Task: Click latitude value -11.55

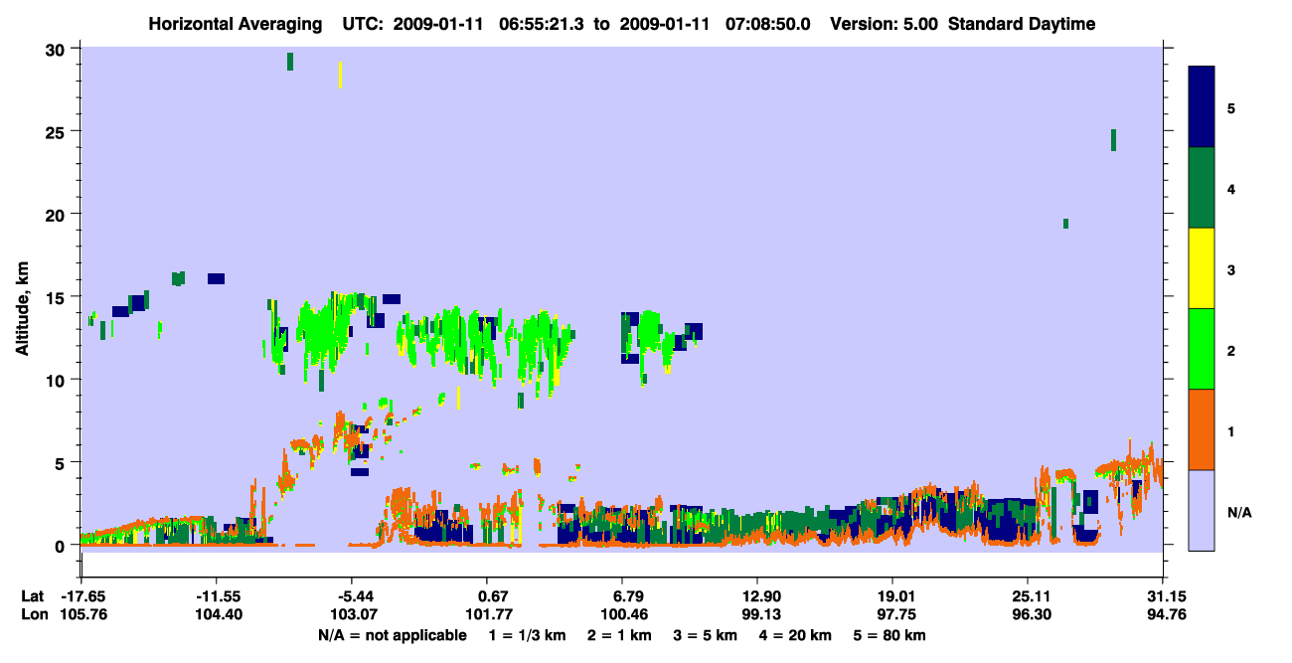Action: pos(218,596)
